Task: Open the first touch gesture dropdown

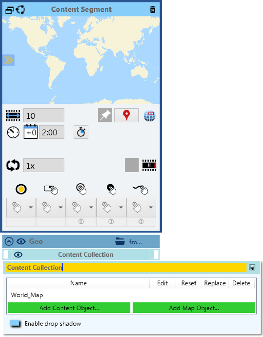Action: click(21, 207)
